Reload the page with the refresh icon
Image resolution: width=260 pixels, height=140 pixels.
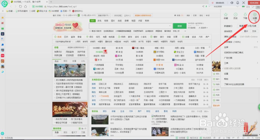tap(20, 6)
